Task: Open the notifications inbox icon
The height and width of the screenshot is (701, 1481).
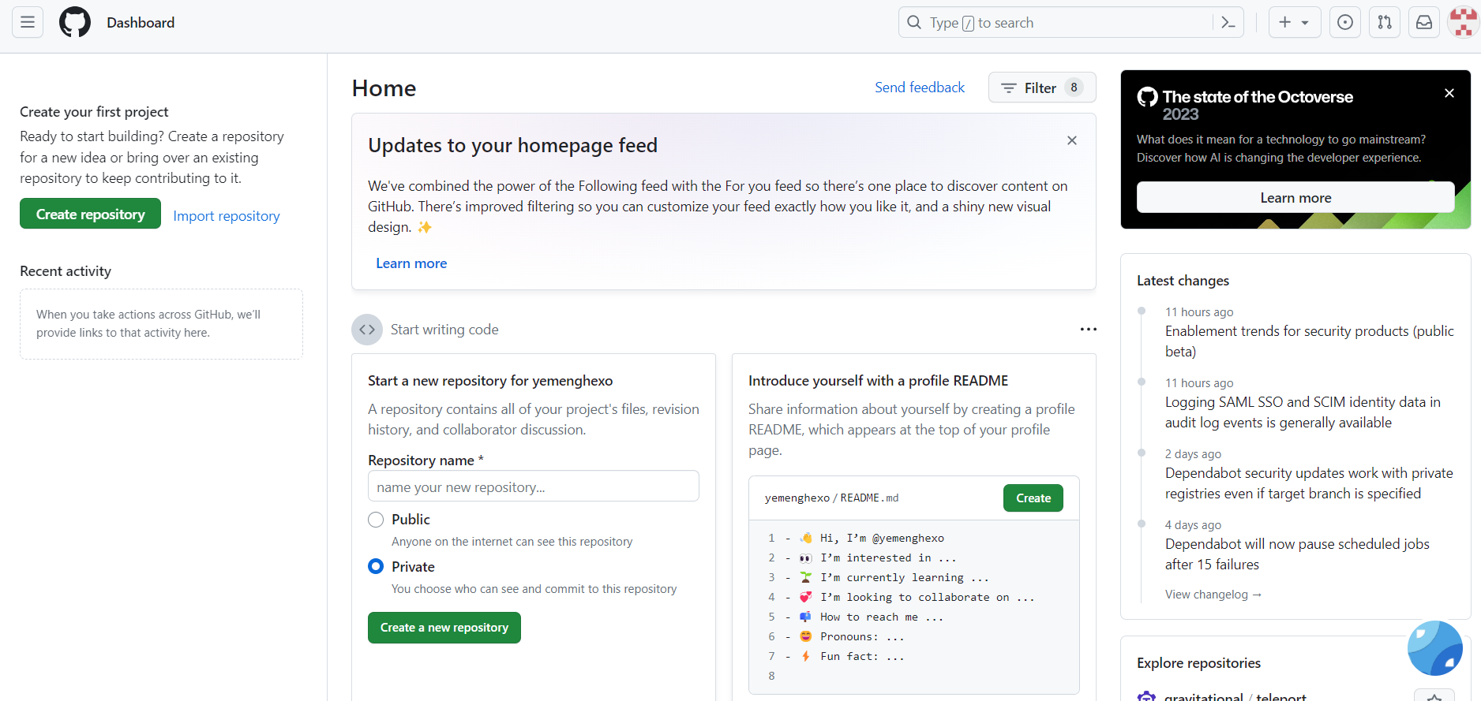Action: (x=1424, y=23)
